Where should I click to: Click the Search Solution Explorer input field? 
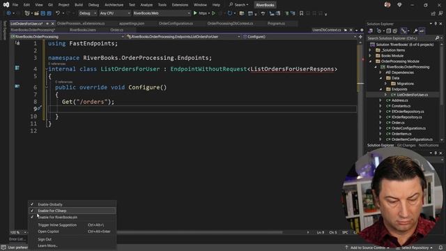pyautogui.click(x=401, y=38)
